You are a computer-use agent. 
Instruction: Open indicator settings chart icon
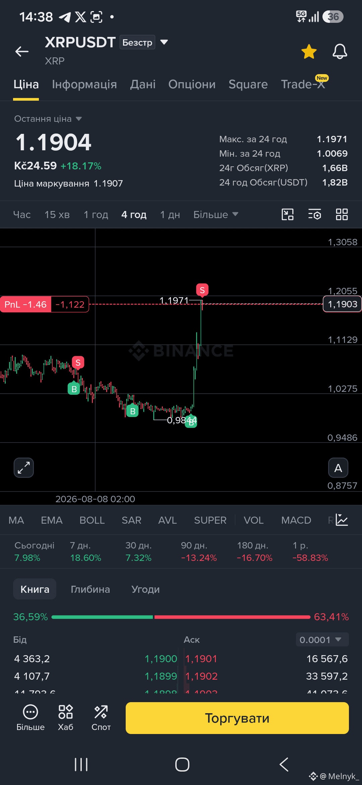coord(342,520)
